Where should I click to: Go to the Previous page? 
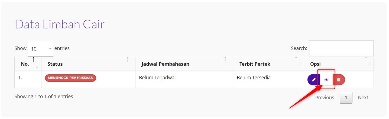[325, 98]
